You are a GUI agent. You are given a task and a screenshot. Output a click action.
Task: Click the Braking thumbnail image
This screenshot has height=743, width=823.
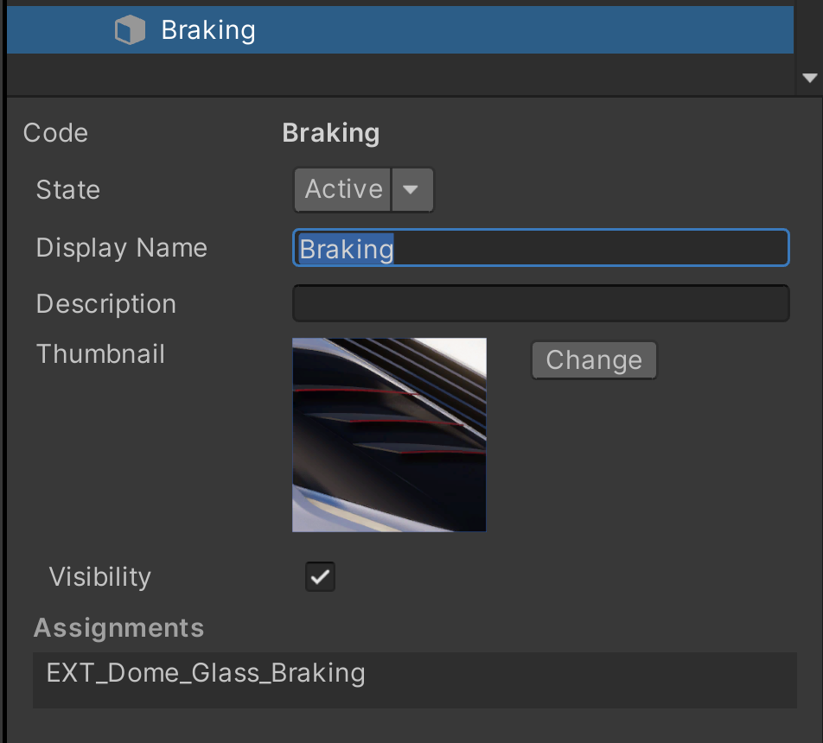(x=389, y=434)
